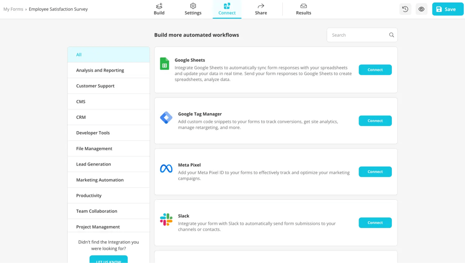This screenshot has width=465, height=263.
Task: Connect the Slack integration
Action: point(375,223)
